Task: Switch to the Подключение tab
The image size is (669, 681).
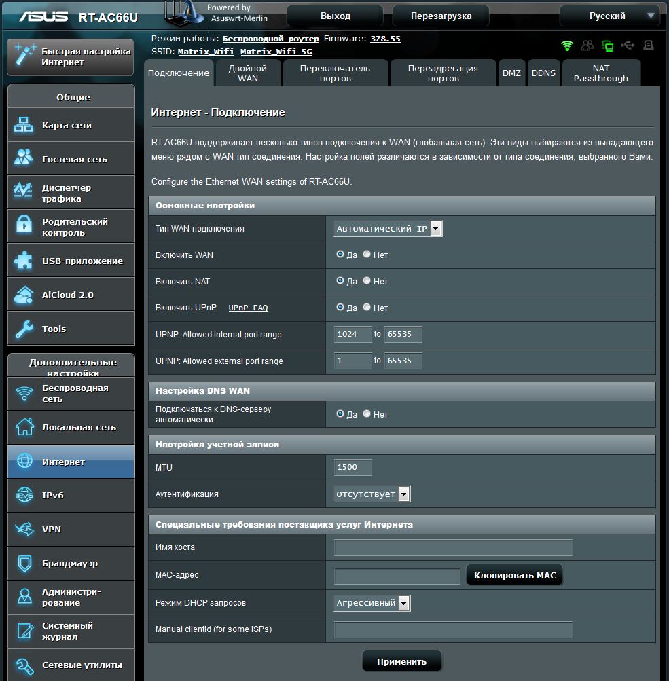Action: point(179,73)
